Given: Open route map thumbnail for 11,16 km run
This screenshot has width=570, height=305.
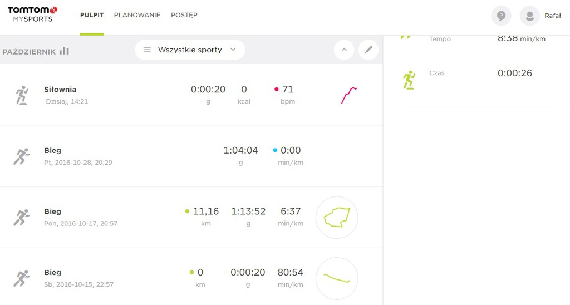Looking at the screenshot, I should click(x=337, y=218).
